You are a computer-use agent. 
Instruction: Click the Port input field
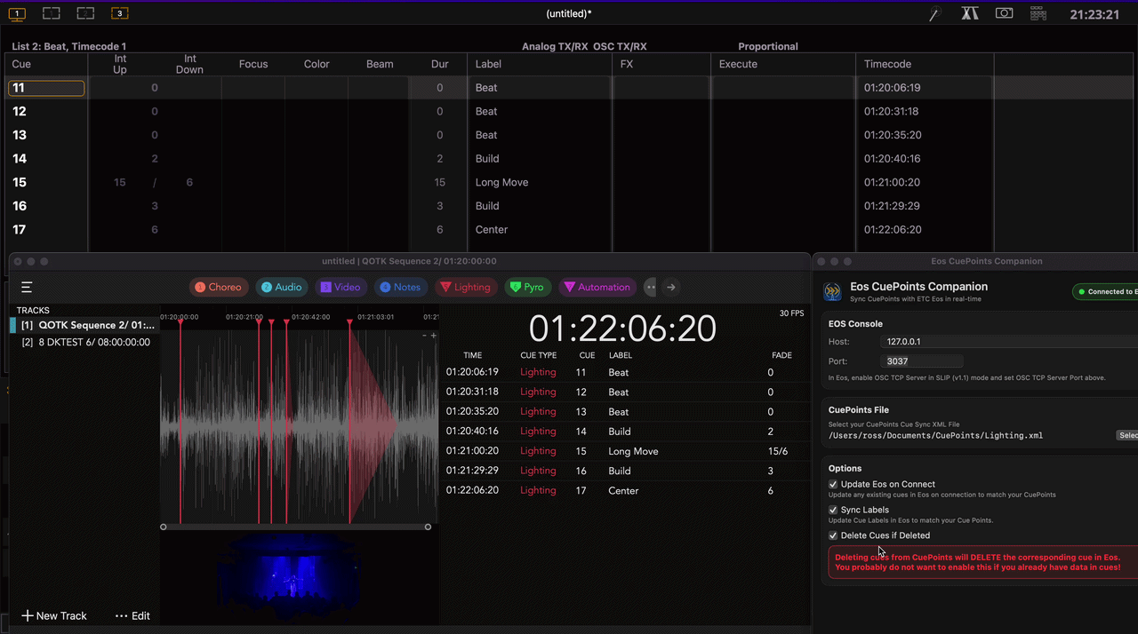pos(921,361)
